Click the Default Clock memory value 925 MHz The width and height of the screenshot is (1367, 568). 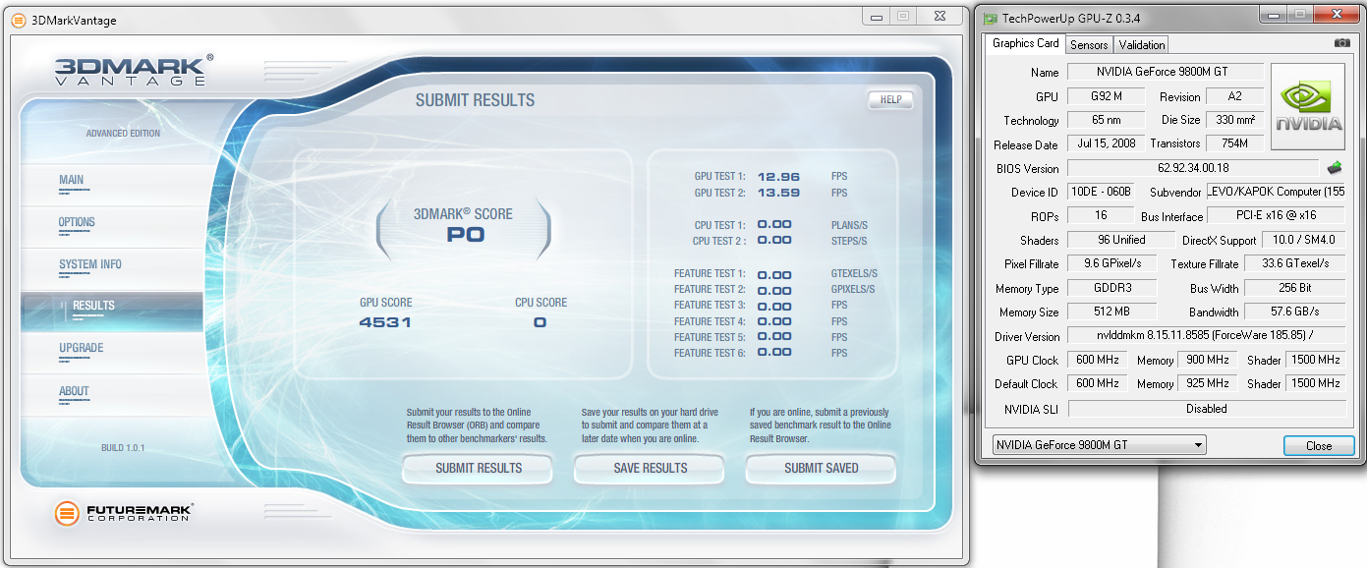point(1207,383)
